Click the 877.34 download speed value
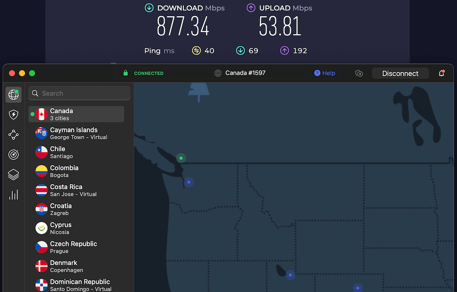The width and height of the screenshot is (457, 292). pyautogui.click(x=183, y=26)
